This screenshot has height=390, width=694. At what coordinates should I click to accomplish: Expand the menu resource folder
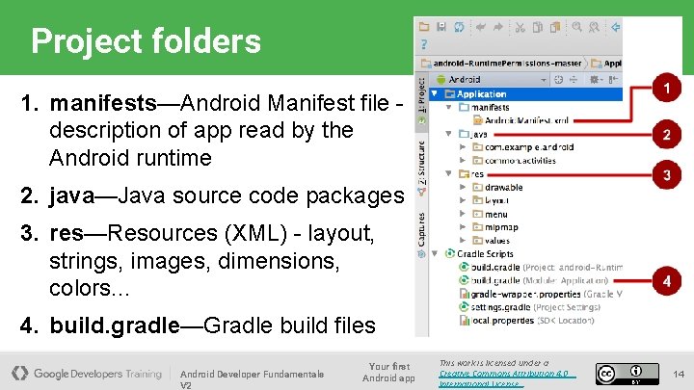click(x=463, y=214)
